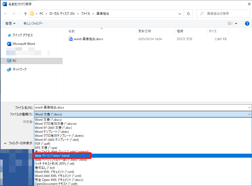Image resolution: width=252 pixels, height=186 pixels.
Task: Click date 2025/05/24 18:04 cell
Action: (x=150, y=39)
